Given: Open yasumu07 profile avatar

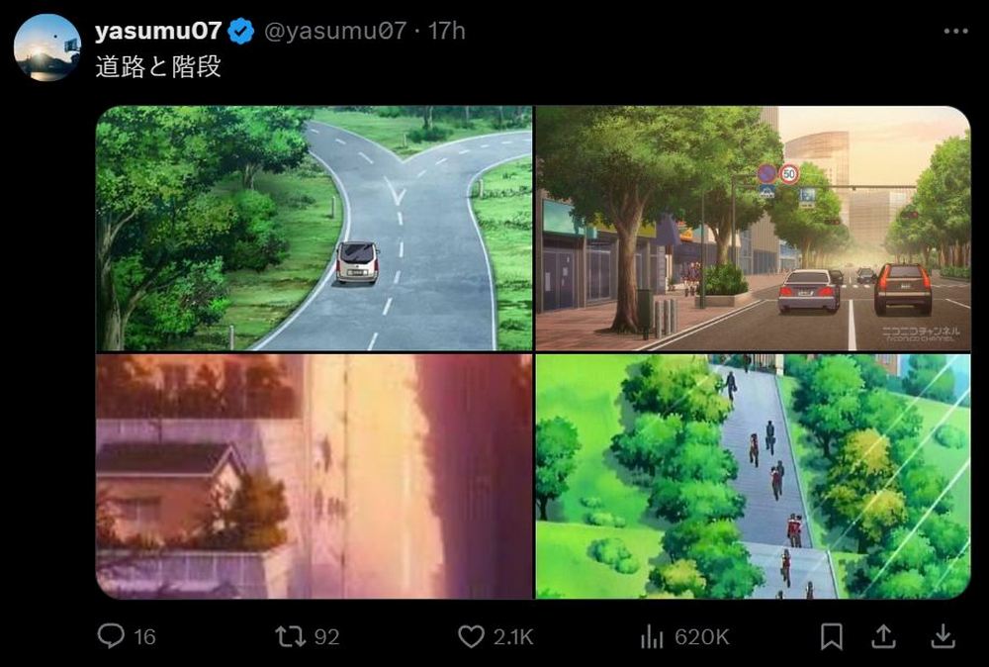Looking at the screenshot, I should click(47, 48).
